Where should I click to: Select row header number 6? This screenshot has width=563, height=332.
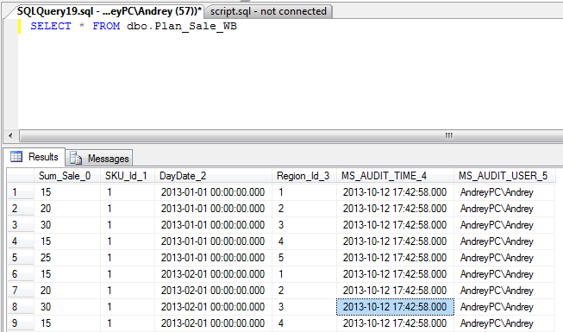tap(21, 274)
